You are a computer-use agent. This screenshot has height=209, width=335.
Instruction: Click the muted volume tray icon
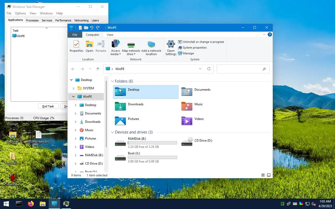click(314, 204)
